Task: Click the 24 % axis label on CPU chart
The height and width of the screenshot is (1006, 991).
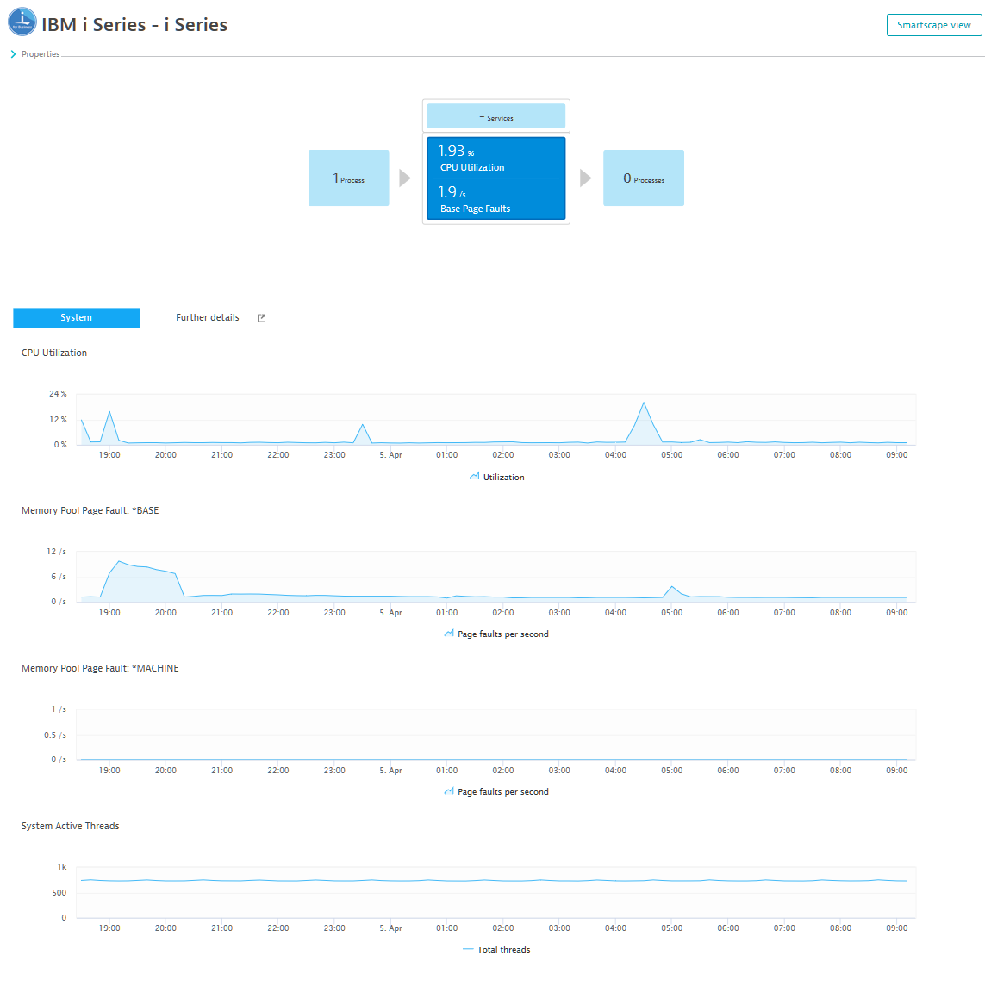Action: (58, 394)
